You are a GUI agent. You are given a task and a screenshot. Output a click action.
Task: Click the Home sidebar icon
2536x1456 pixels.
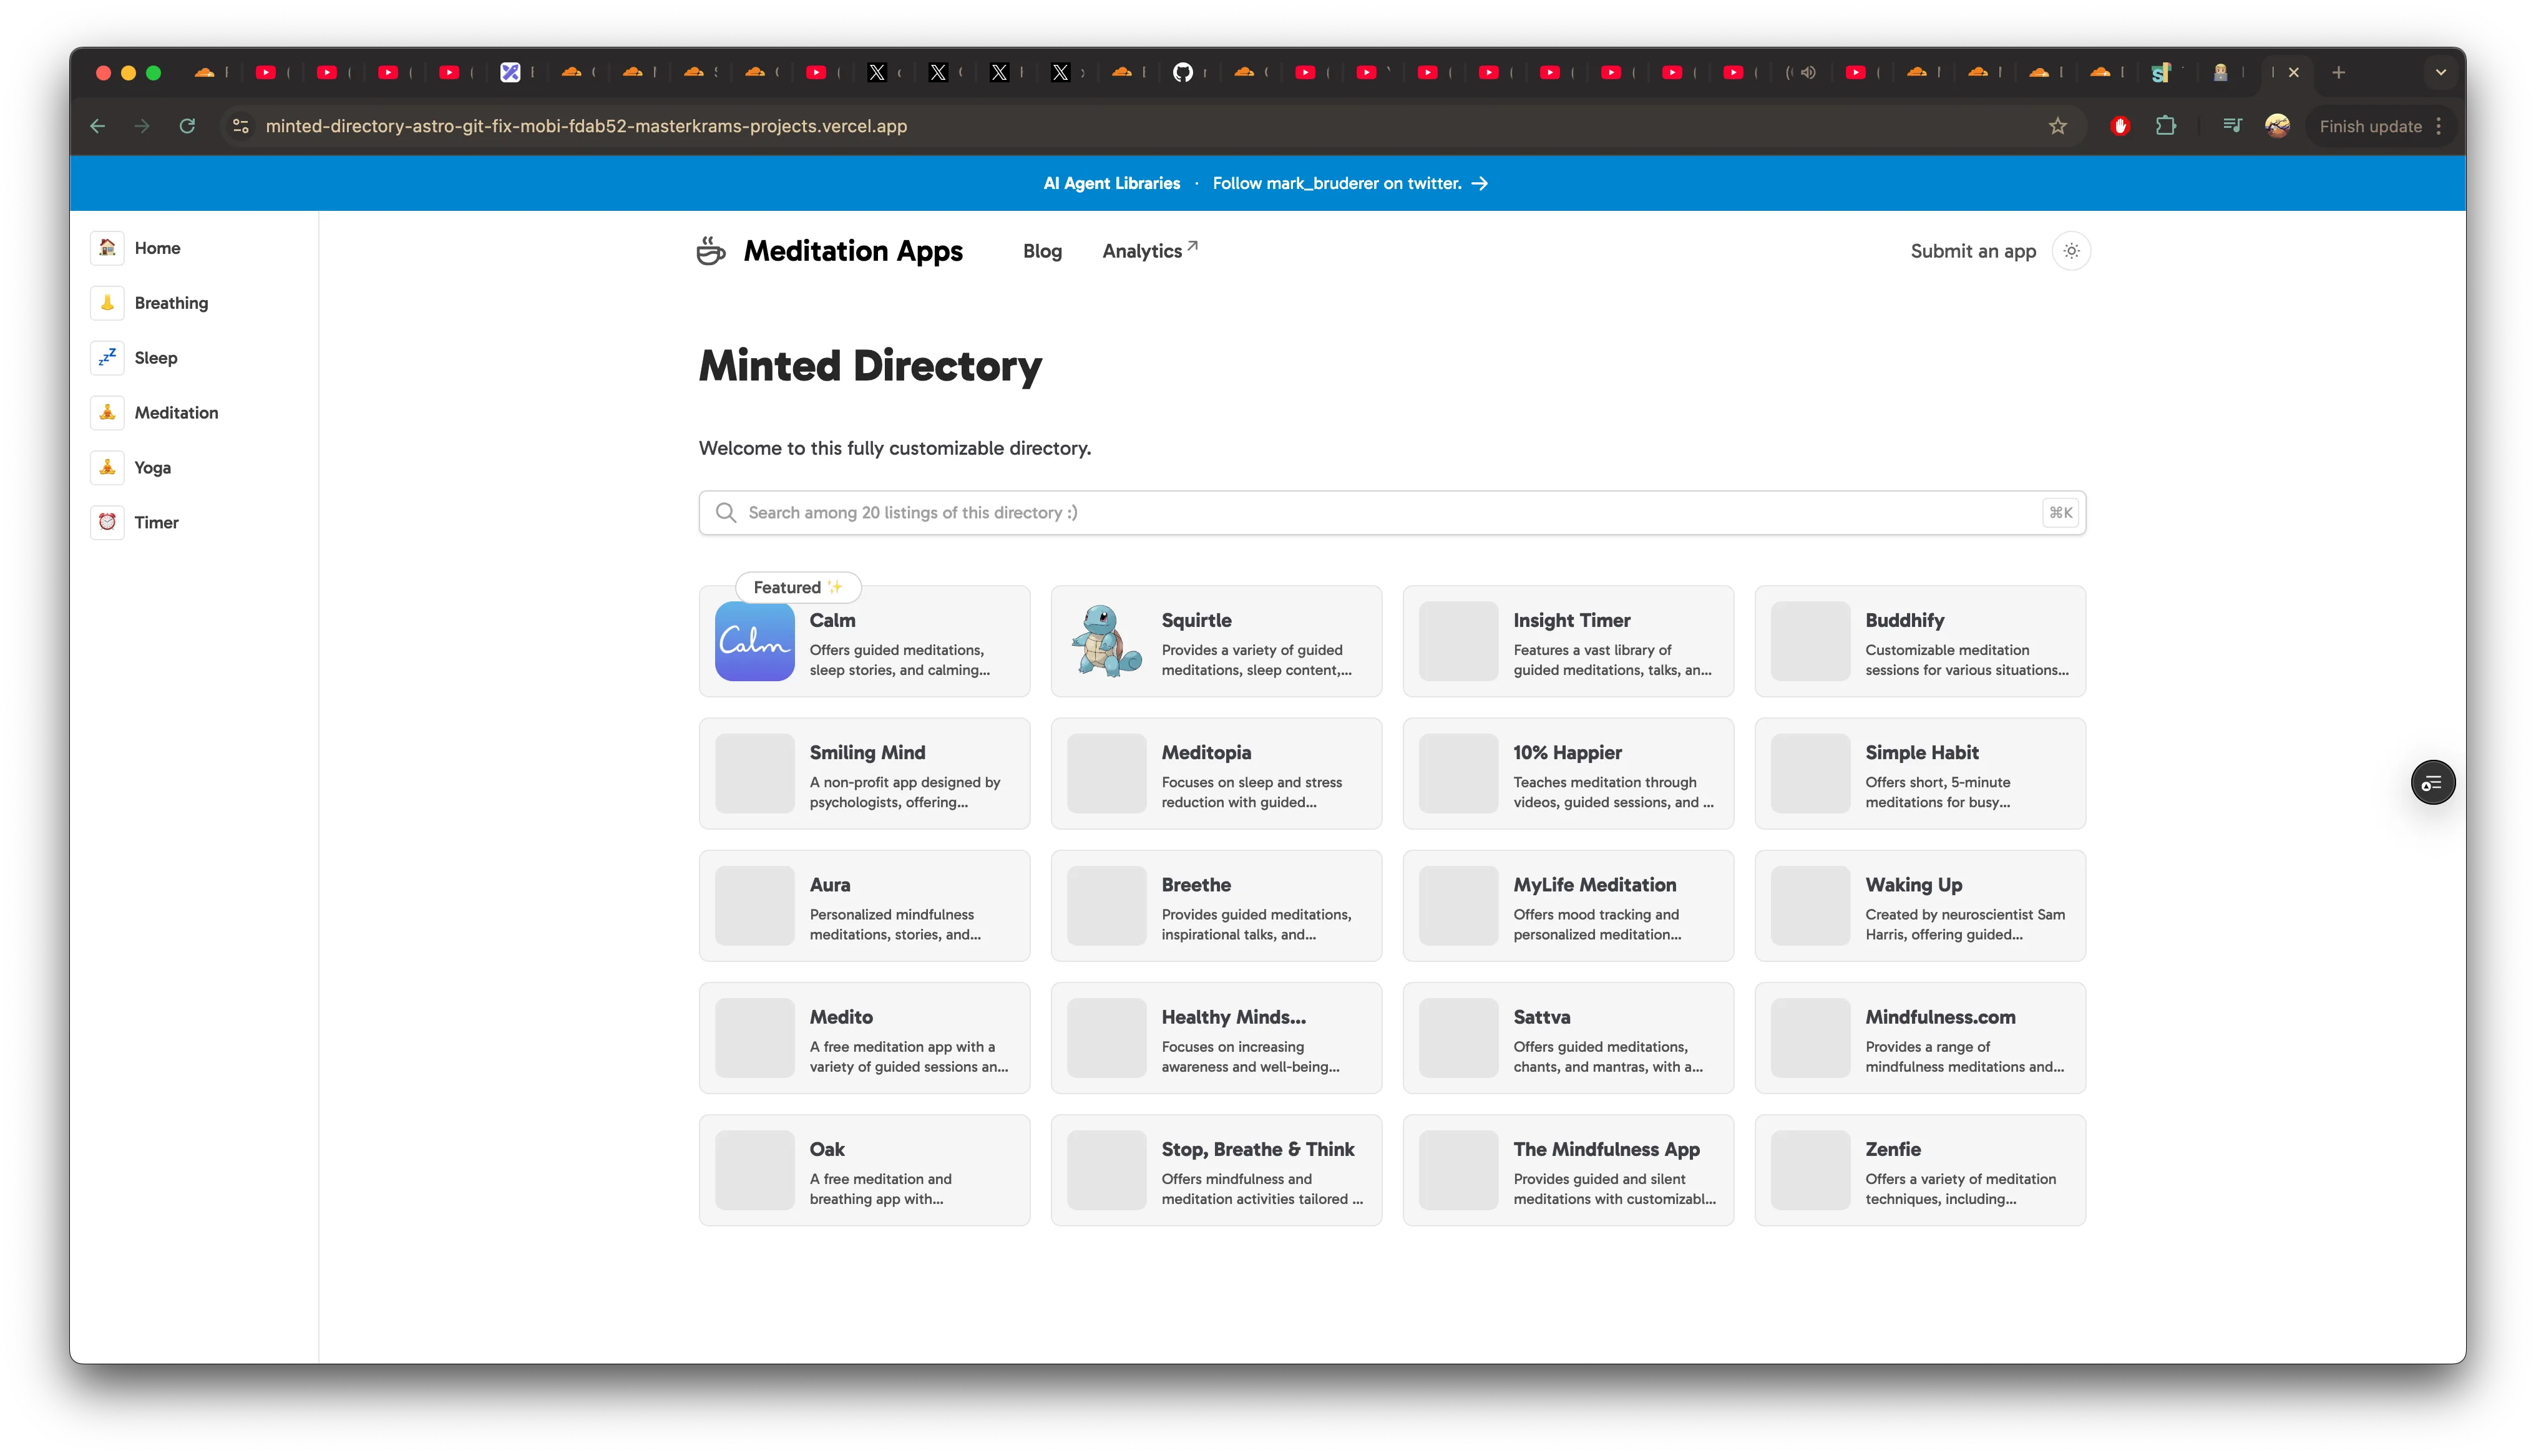coord(107,248)
